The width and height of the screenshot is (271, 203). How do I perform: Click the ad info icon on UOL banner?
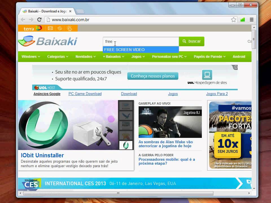[x=235, y=67]
